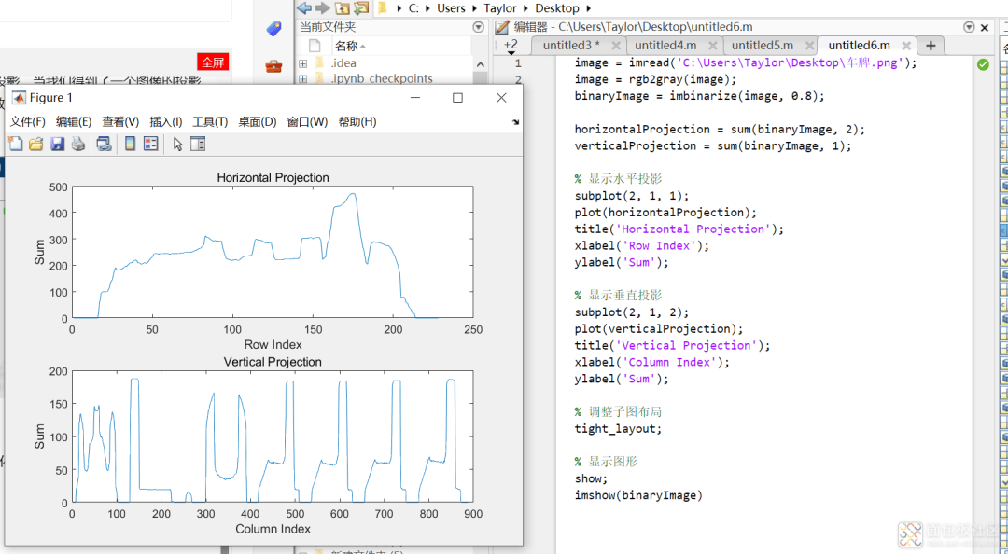This screenshot has height=554, width=1008.
Task: Click the MATLAB logo in Figure 1 title bar
Action: pyautogui.click(x=19, y=98)
